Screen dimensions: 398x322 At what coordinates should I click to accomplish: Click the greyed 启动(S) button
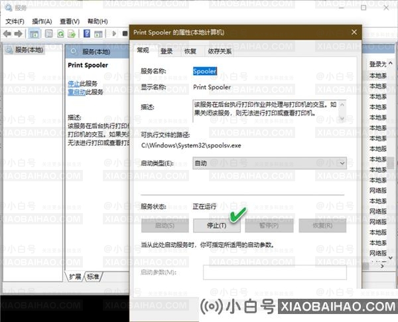165,226
